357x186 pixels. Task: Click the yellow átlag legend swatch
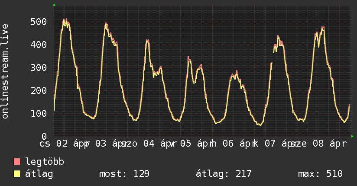(x=17, y=173)
